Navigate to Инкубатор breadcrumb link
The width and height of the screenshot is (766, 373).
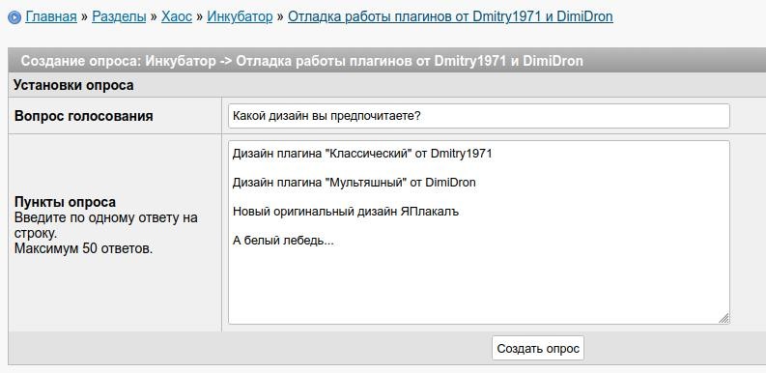point(240,17)
